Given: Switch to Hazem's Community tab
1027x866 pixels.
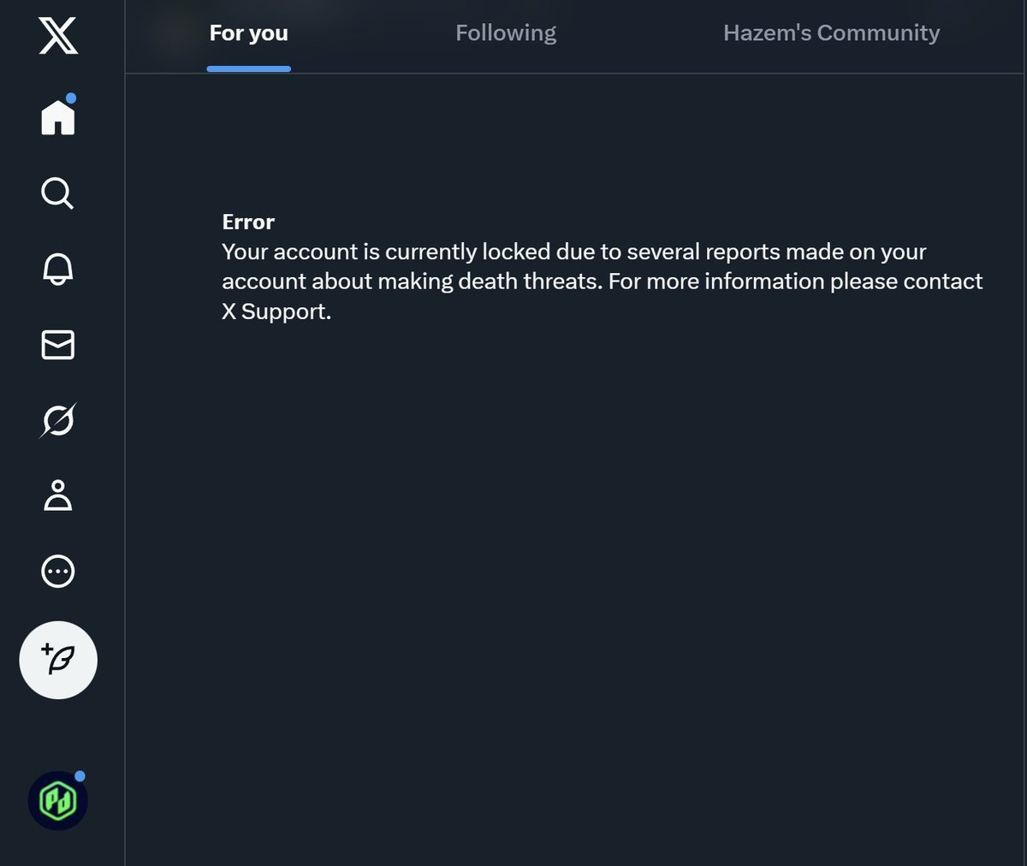Looking at the screenshot, I should [831, 33].
